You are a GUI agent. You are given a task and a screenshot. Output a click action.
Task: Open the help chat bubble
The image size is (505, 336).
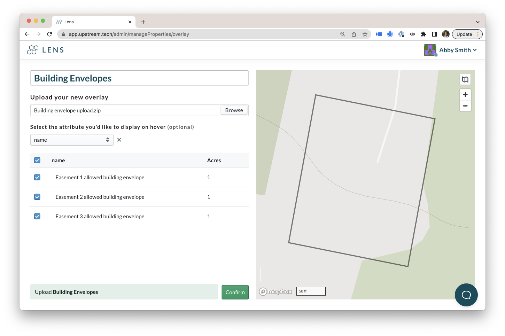pyautogui.click(x=466, y=295)
